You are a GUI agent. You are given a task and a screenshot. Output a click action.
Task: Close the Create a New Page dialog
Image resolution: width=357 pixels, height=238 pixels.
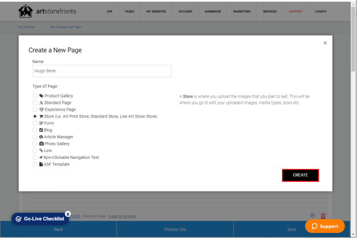pyautogui.click(x=325, y=43)
